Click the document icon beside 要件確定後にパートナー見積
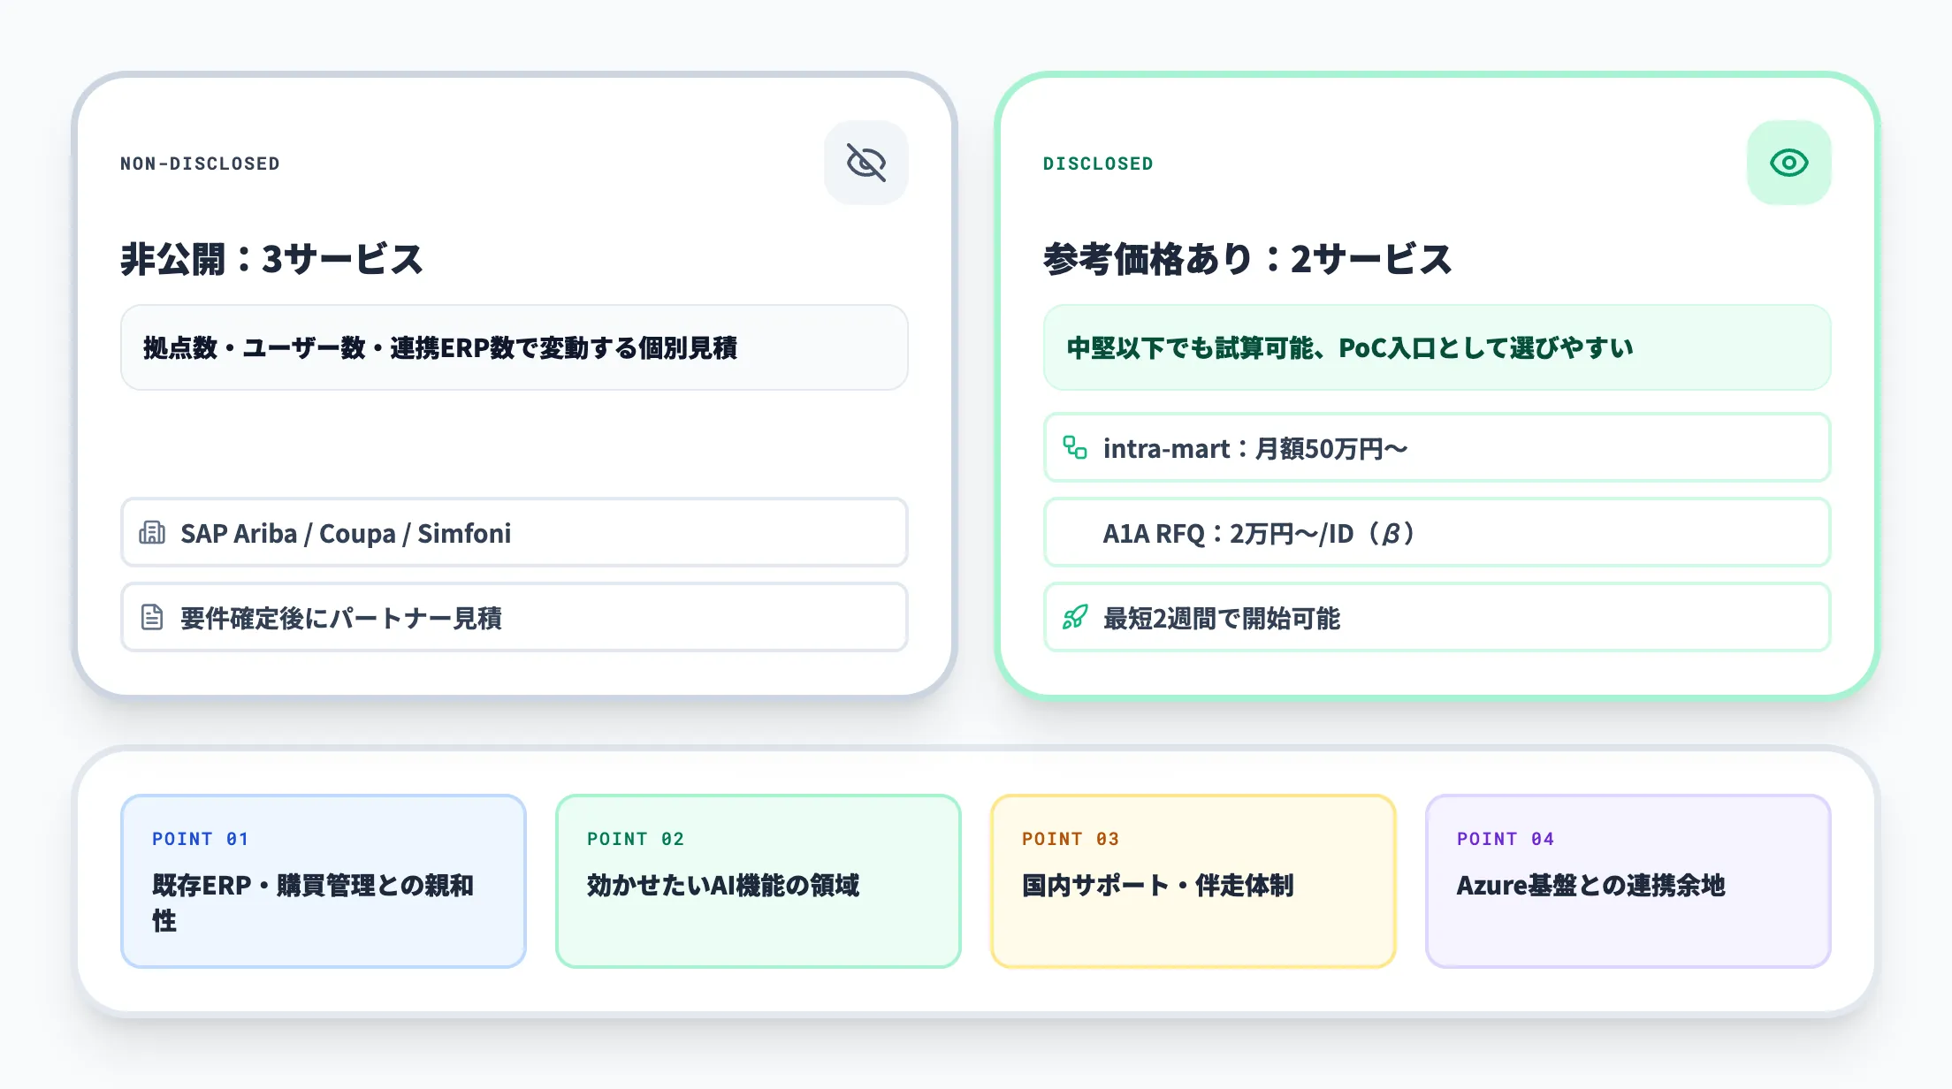1952x1089 pixels. coord(152,617)
